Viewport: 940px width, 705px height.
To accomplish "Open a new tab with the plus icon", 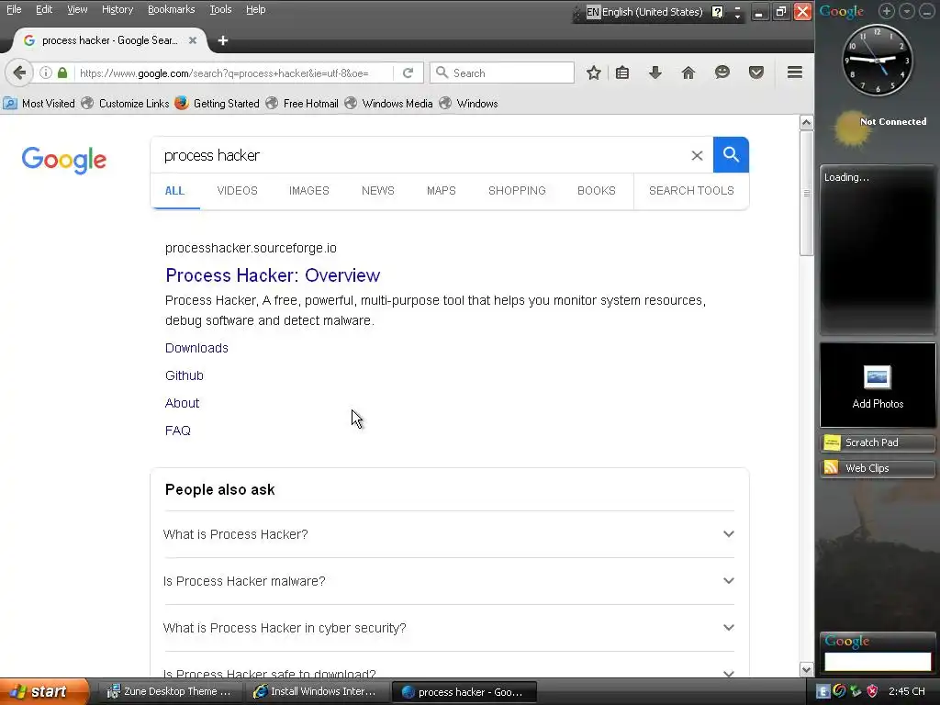I will tap(223, 40).
